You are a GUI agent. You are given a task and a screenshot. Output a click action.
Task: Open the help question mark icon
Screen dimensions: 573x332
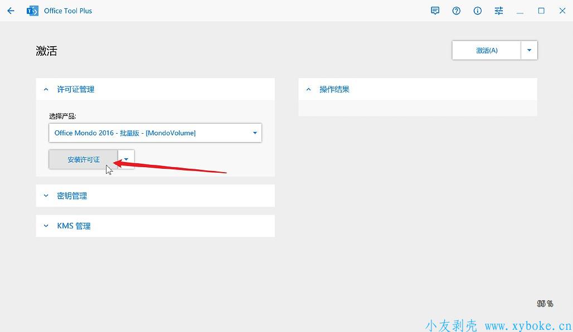pos(457,11)
